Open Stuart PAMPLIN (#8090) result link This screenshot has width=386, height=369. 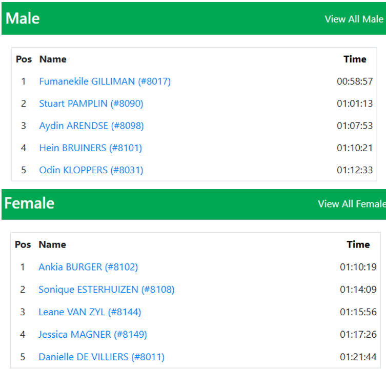(x=91, y=104)
